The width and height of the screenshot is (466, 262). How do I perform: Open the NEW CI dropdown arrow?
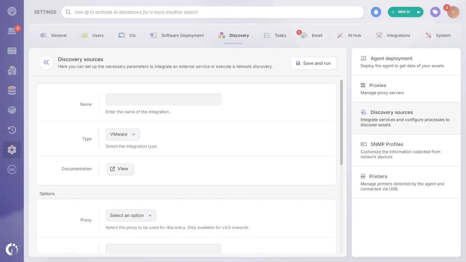pos(418,12)
